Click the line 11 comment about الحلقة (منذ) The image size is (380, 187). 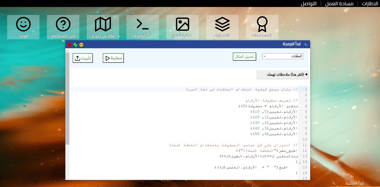233,145
